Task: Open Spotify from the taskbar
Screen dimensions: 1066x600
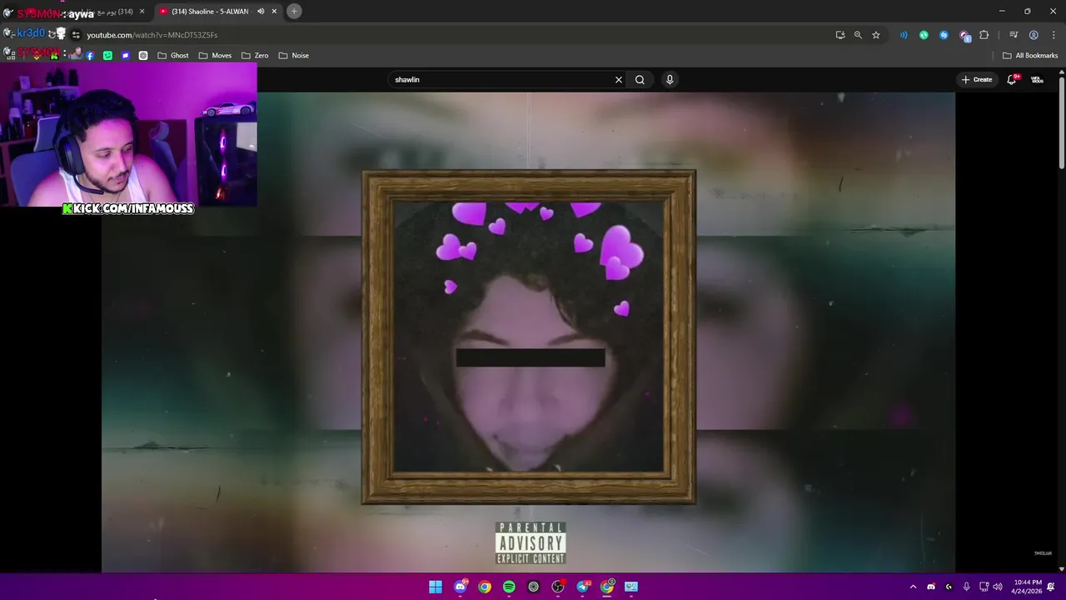Action: pos(509,587)
